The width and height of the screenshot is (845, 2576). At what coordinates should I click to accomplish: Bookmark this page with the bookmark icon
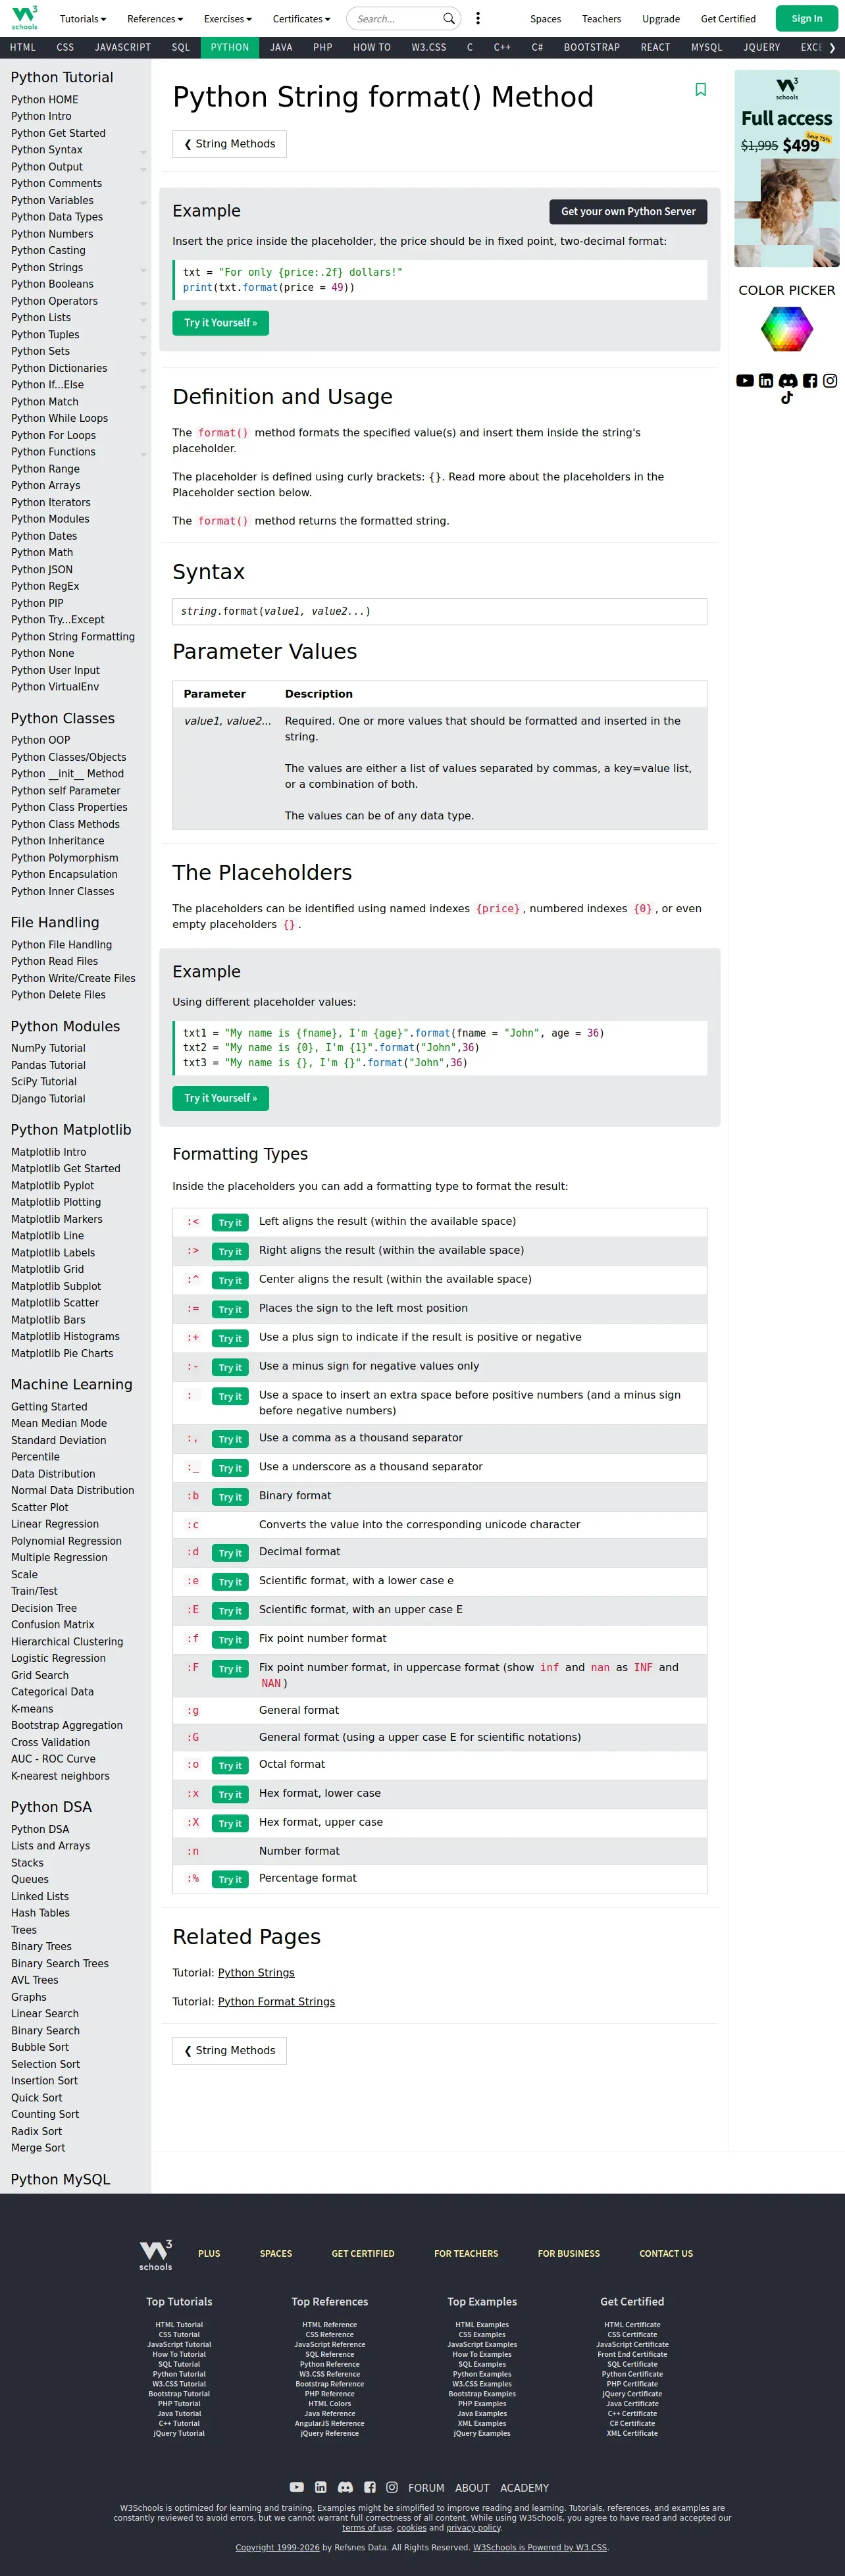[700, 90]
